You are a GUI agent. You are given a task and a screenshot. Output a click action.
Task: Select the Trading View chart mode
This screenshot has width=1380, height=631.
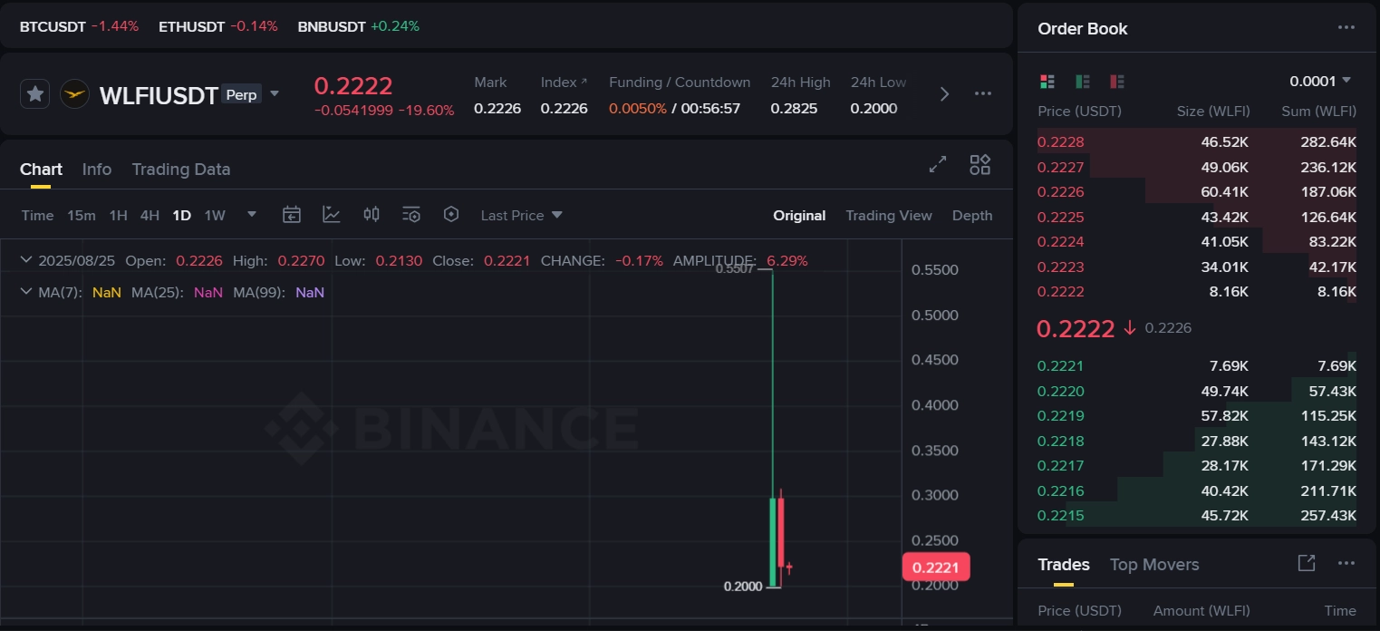click(889, 215)
